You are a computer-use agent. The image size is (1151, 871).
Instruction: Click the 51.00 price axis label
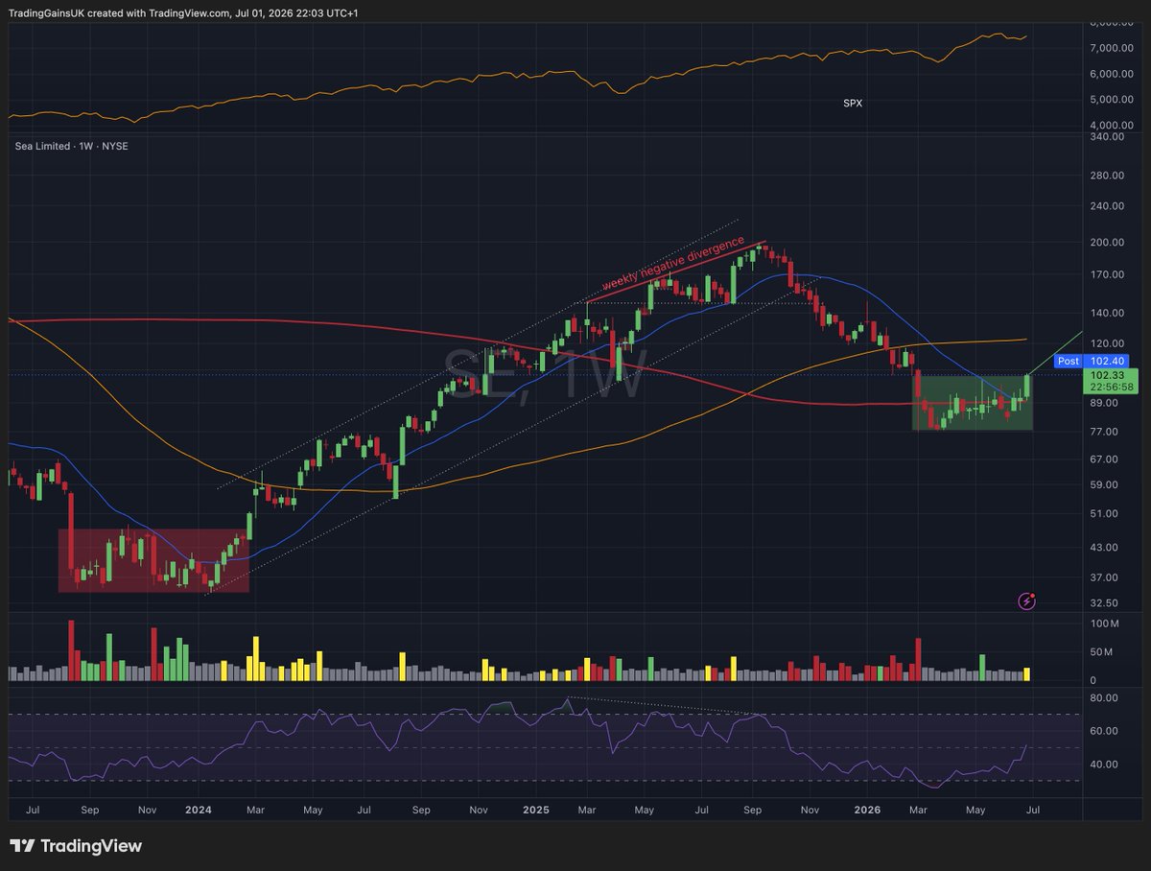1105,513
